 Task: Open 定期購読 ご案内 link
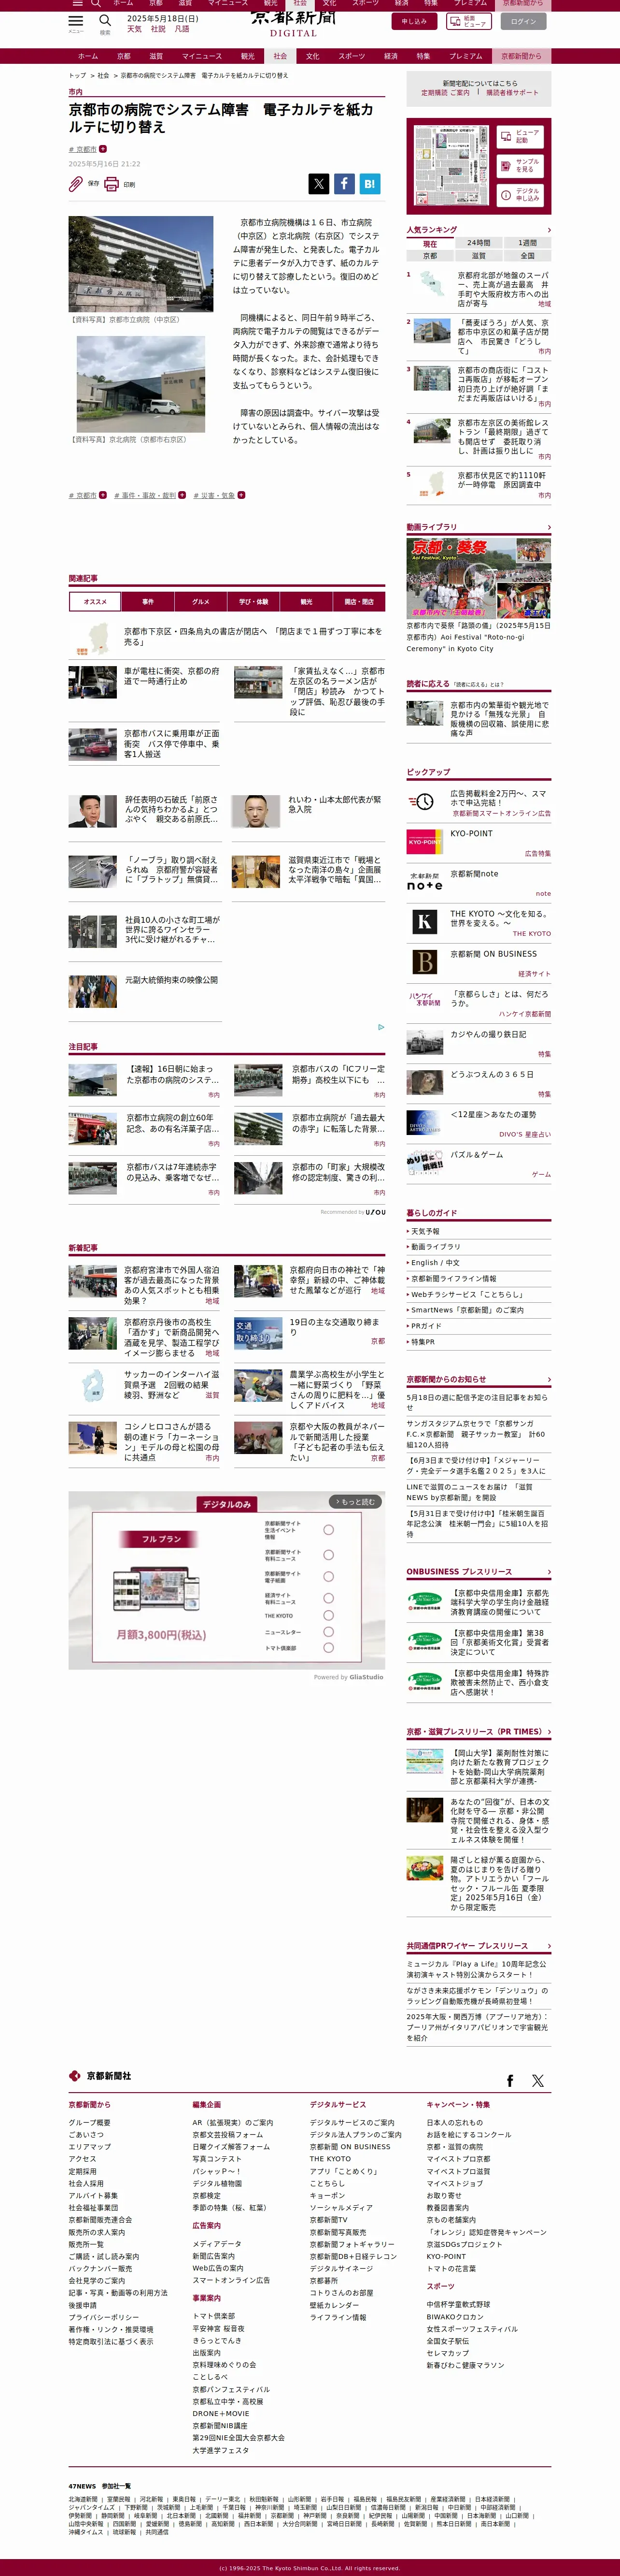point(445,92)
